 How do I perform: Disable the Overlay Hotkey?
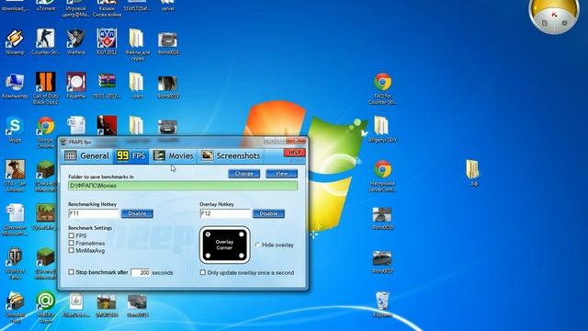[268, 213]
